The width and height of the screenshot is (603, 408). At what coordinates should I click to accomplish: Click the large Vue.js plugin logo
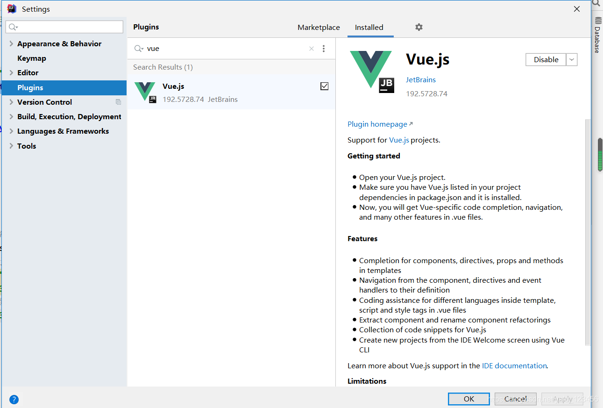(x=372, y=72)
